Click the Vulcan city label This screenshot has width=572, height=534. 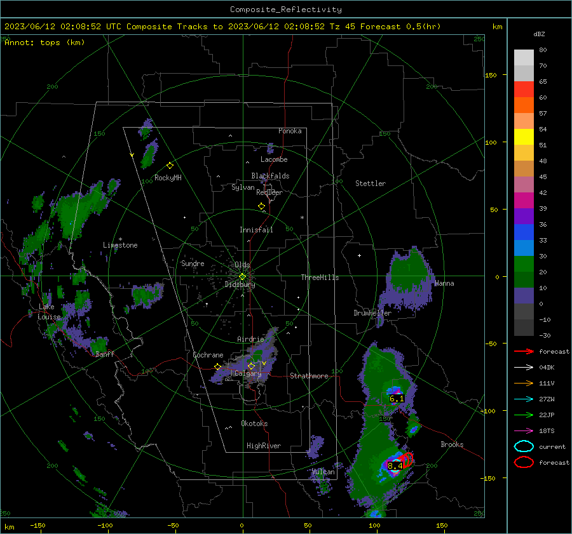(x=323, y=472)
